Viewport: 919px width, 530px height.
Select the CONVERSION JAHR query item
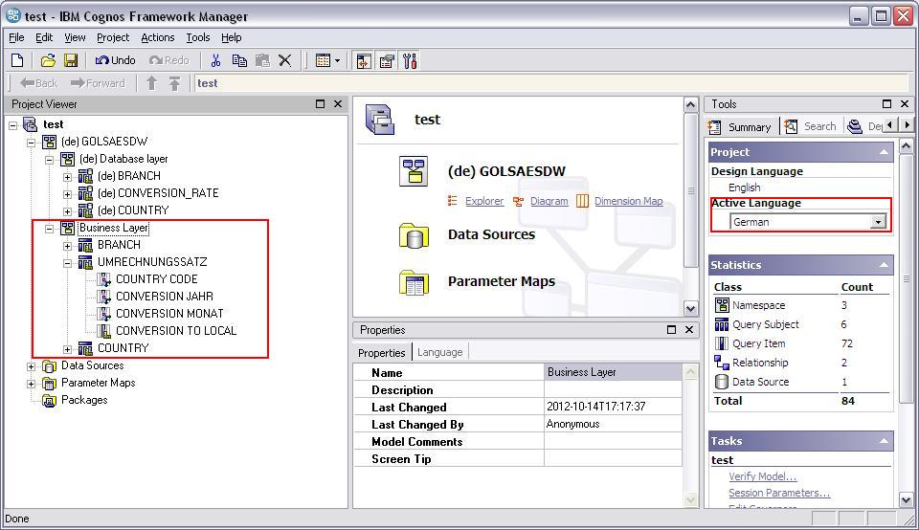point(164,297)
